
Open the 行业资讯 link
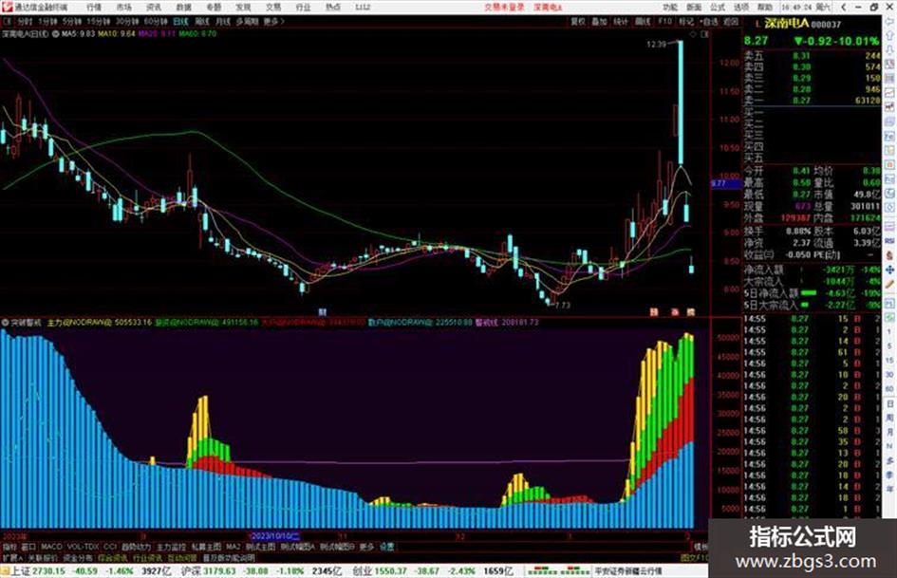click(147, 557)
